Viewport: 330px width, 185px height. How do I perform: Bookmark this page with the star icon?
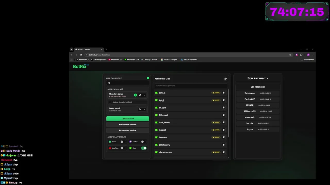(290, 55)
